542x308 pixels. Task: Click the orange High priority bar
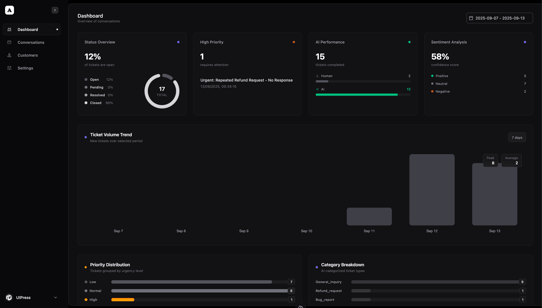pos(123,300)
